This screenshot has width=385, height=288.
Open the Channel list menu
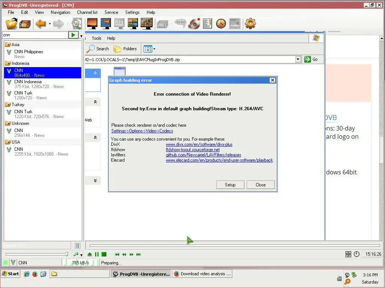point(87,12)
